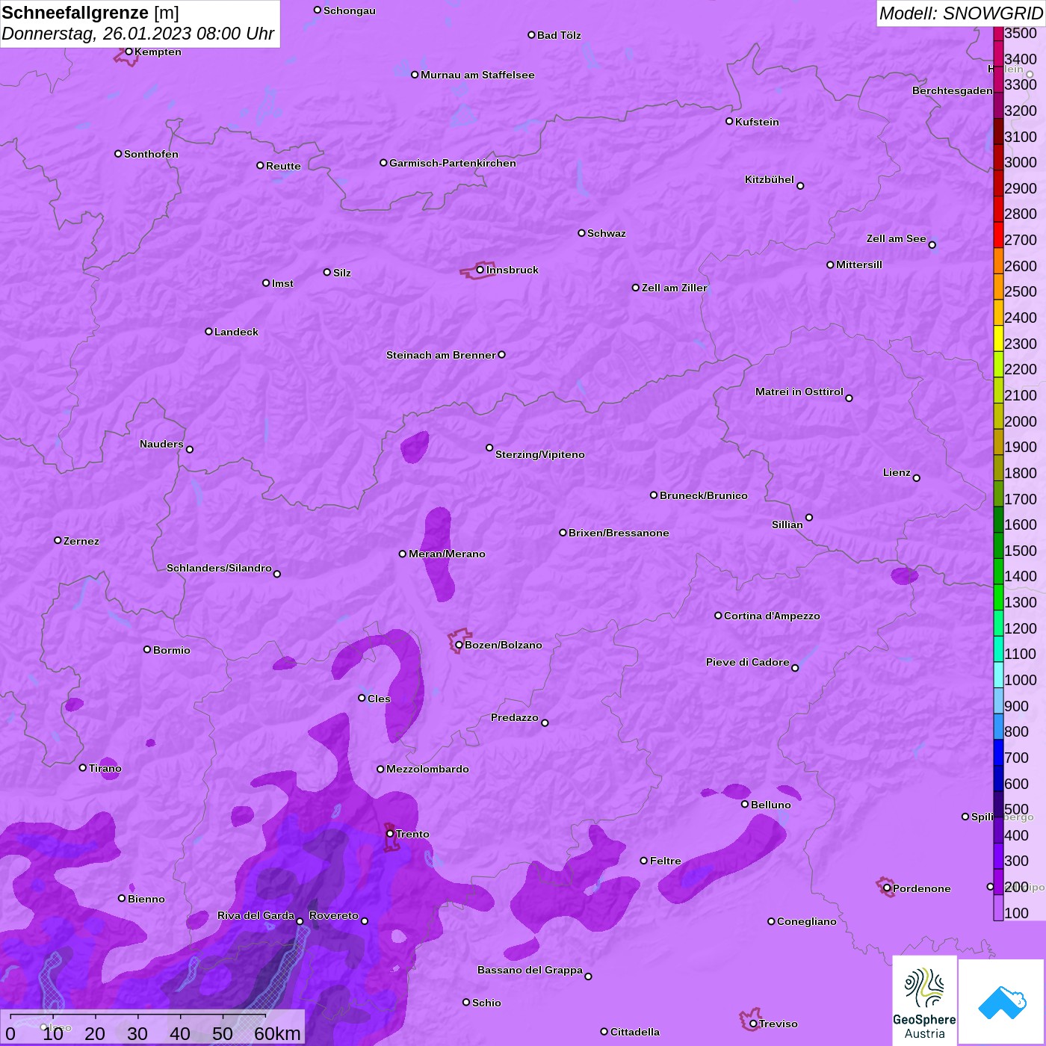Click the red 2700 legend color
Screen dimensions: 1046x1046
click(998, 235)
